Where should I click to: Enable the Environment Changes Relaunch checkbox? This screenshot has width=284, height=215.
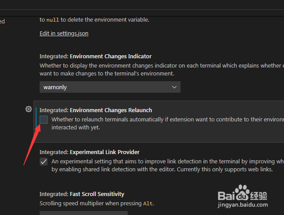pos(44,120)
